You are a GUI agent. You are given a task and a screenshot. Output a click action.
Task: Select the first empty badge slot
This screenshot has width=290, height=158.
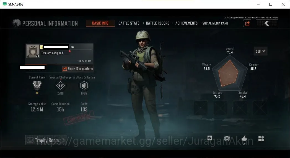(x=201, y=108)
